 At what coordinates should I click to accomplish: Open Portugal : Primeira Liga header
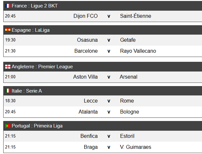103,126
